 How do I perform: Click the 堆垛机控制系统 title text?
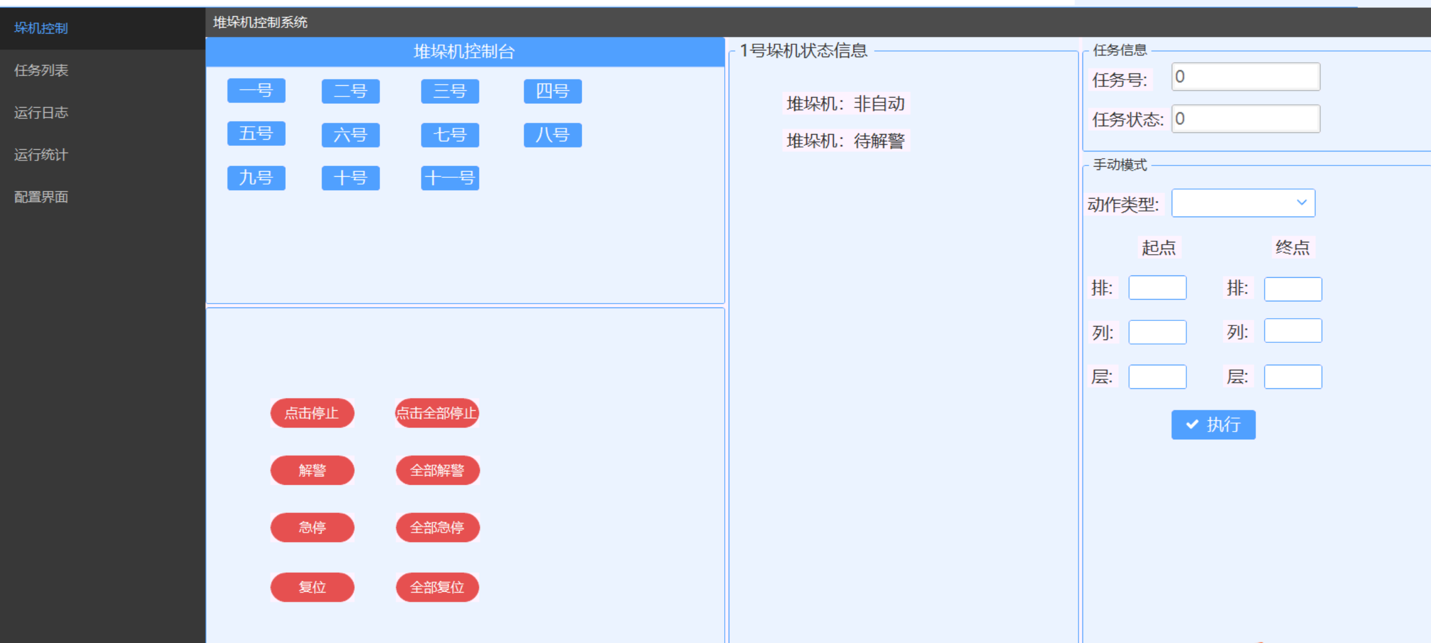pyautogui.click(x=260, y=22)
